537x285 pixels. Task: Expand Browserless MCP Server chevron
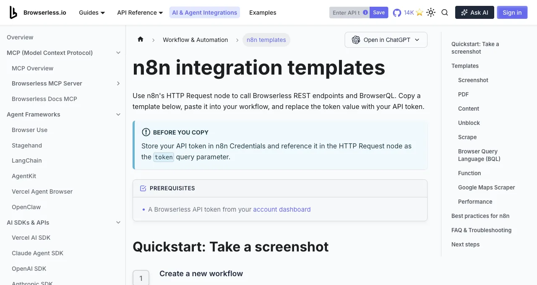[x=118, y=83]
